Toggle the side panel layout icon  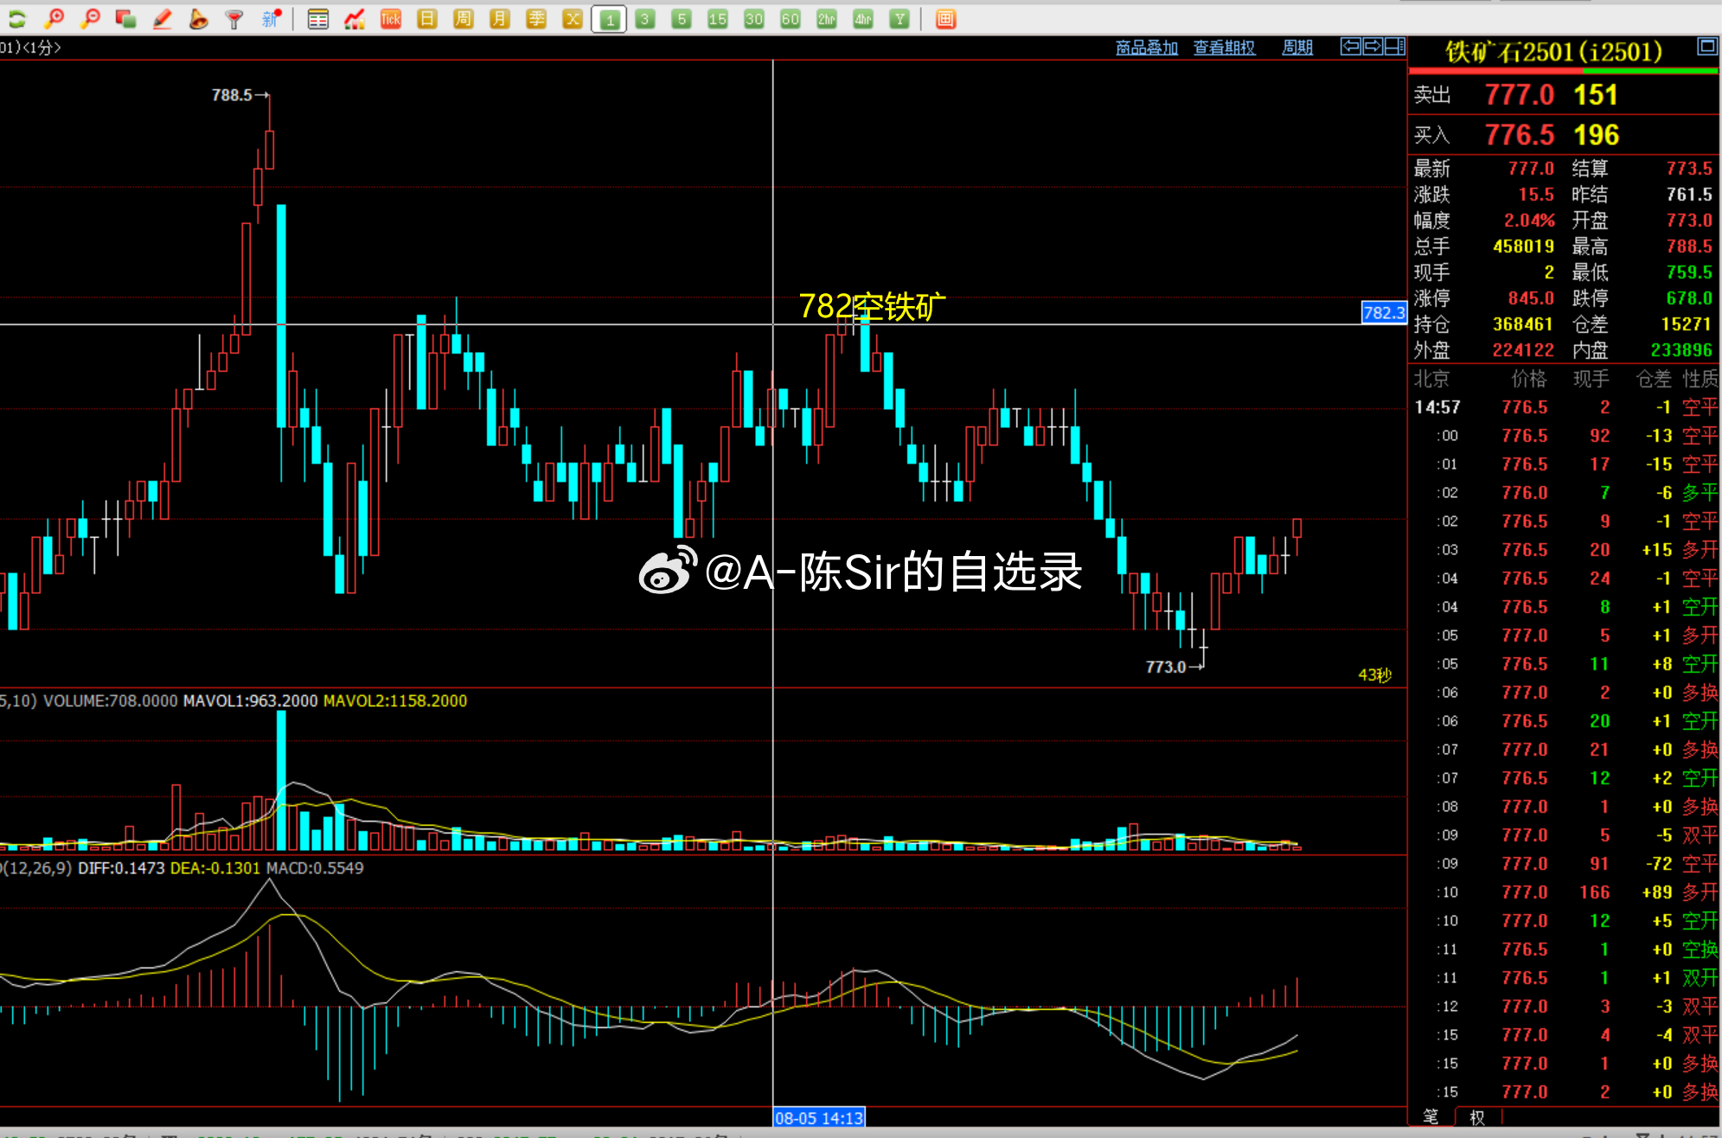point(1395,47)
